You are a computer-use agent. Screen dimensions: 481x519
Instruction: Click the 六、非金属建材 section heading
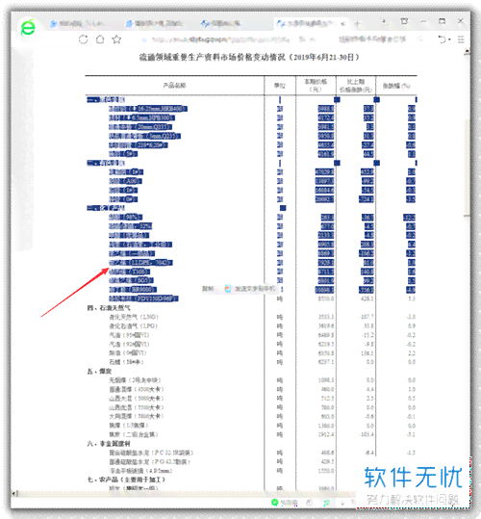point(109,444)
